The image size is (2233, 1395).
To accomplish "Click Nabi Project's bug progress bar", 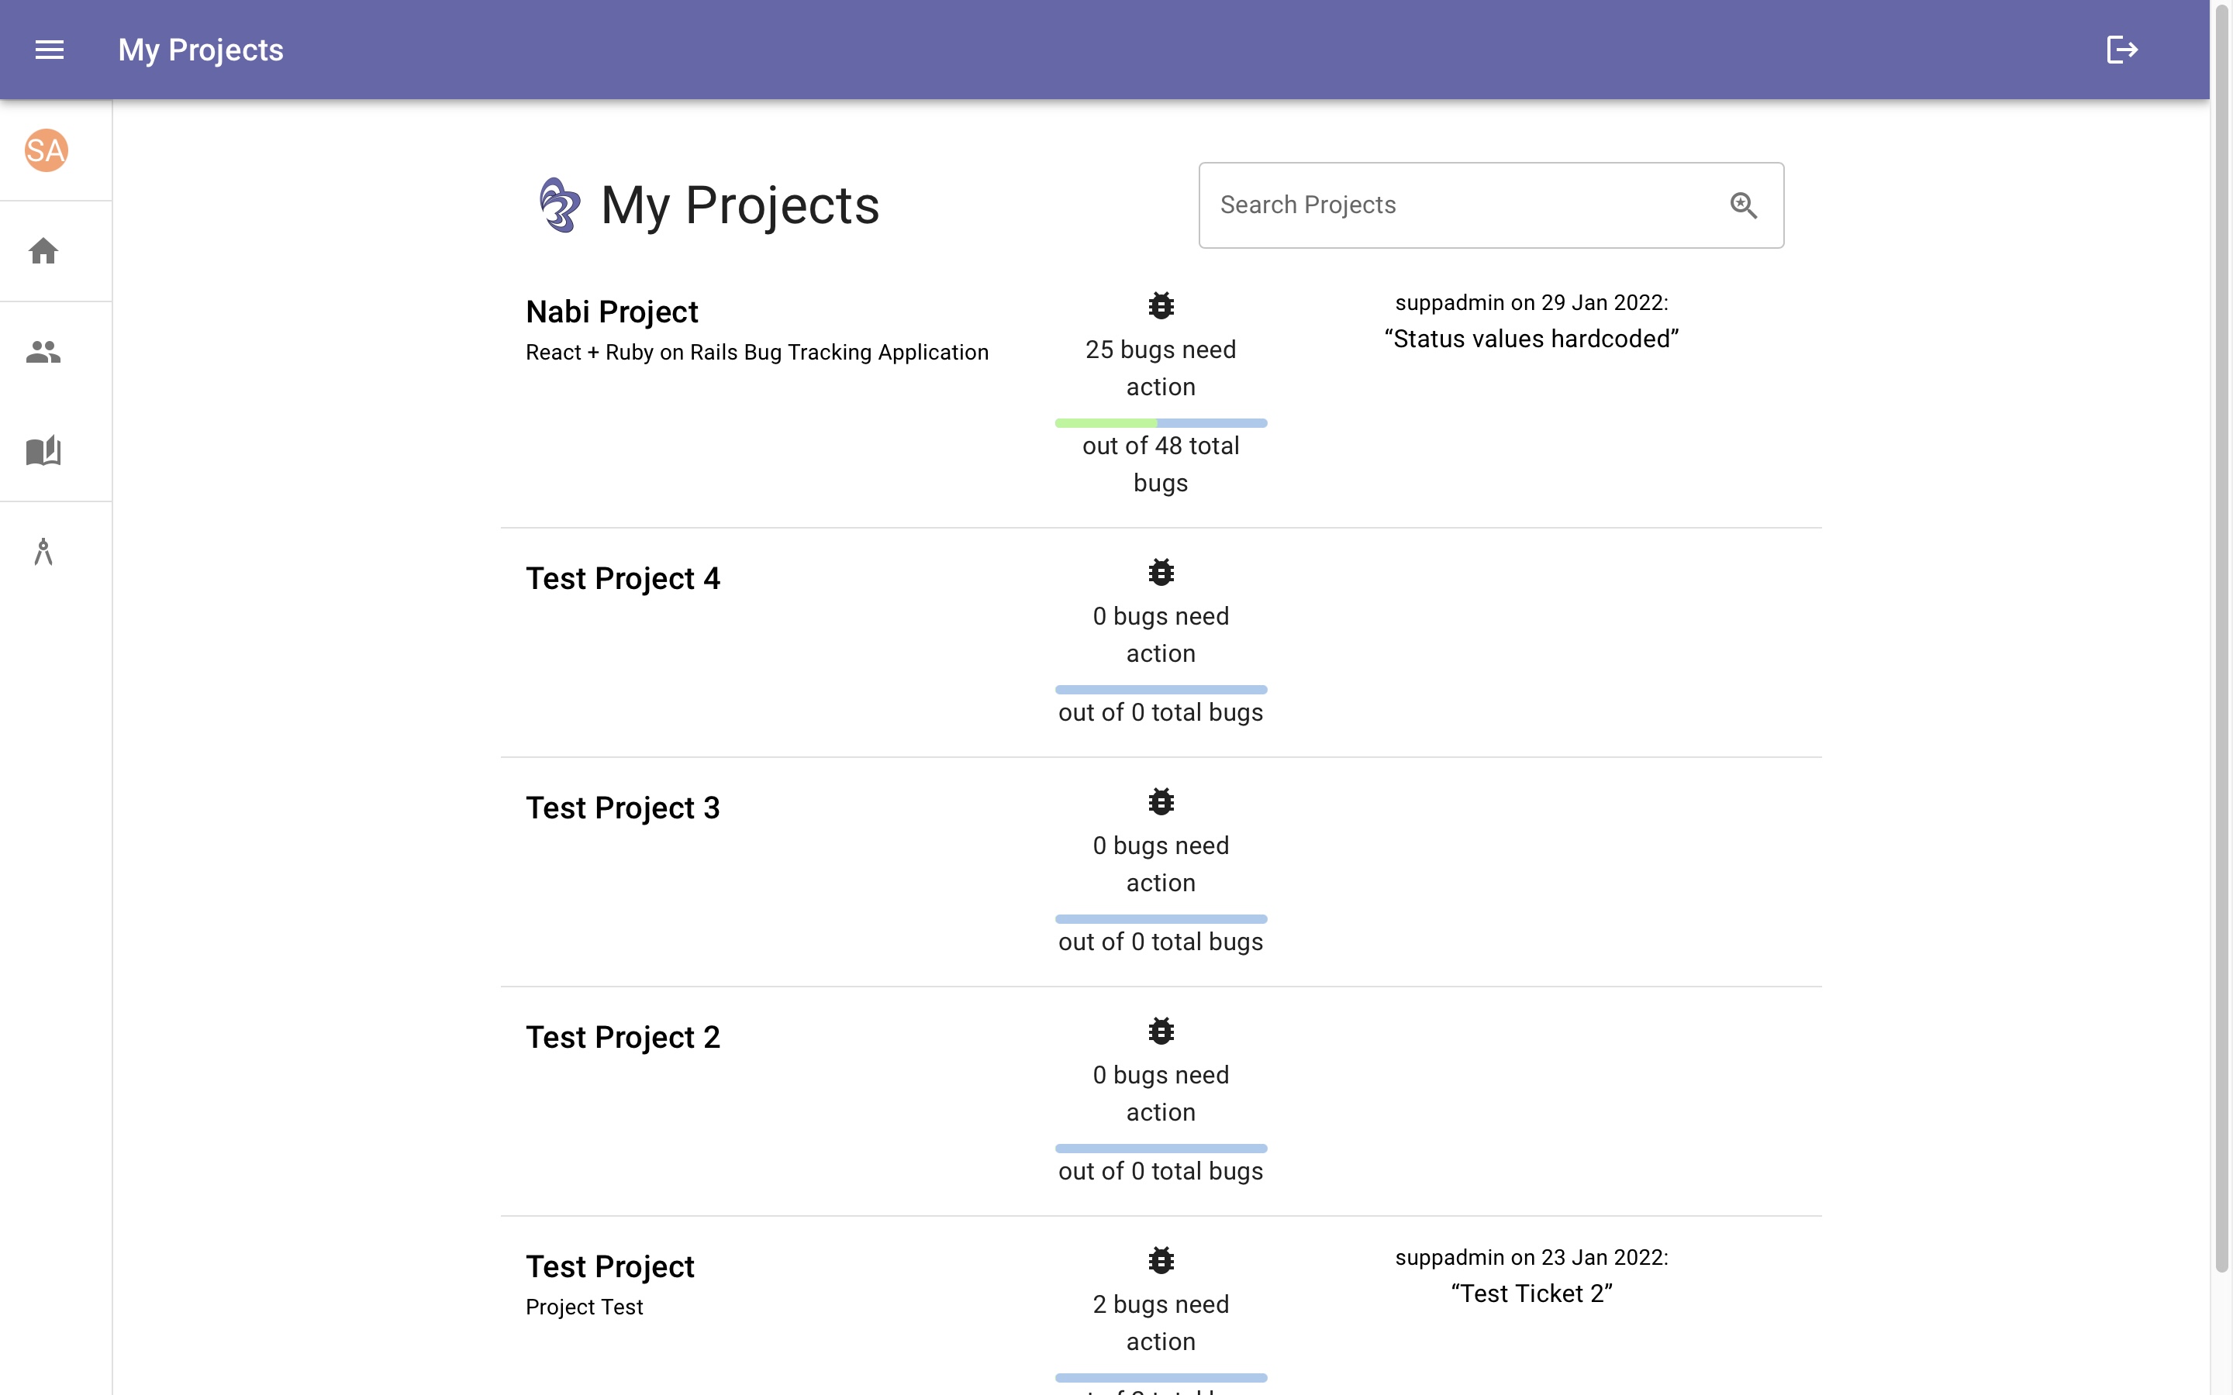I will pyautogui.click(x=1160, y=422).
